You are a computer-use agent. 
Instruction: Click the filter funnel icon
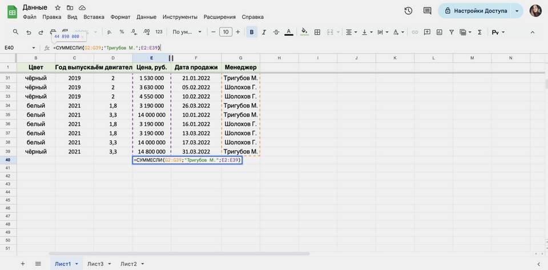coord(451,32)
